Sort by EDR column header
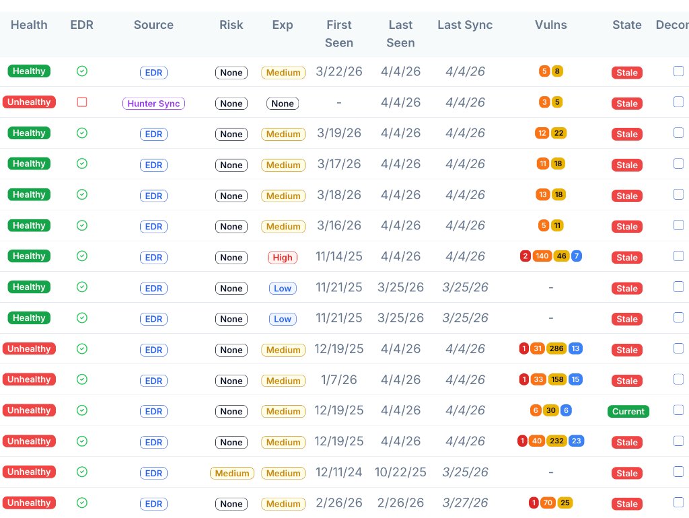Viewport: 689px width, 518px height. pyautogui.click(x=81, y=25)
